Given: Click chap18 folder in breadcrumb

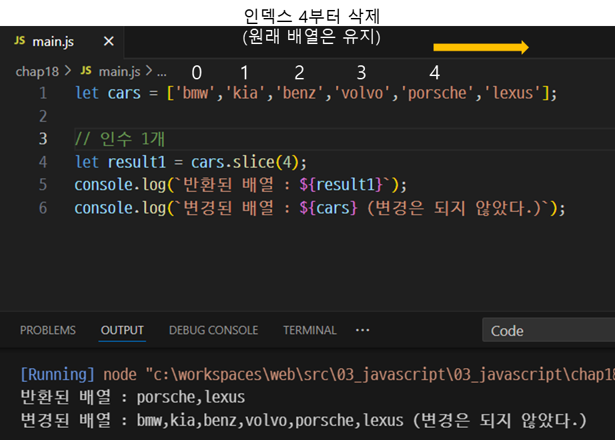Looking at the screenshot, I should point(37,71).
